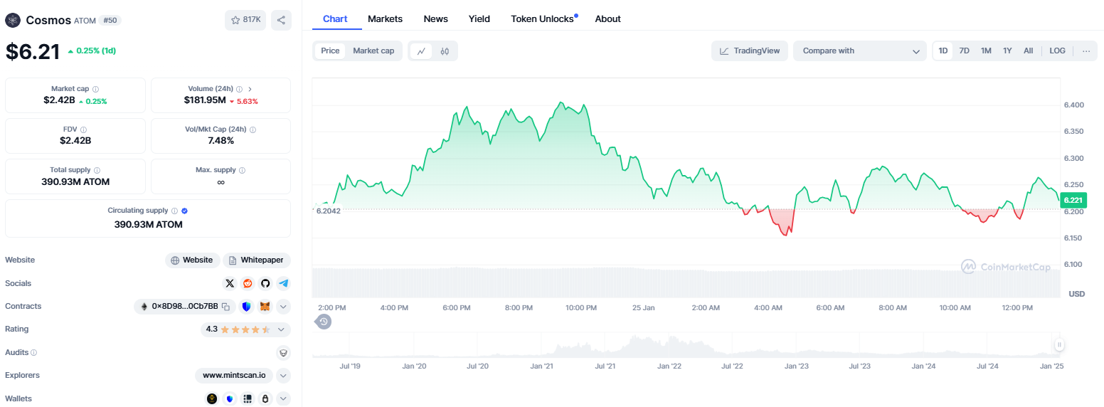Open www.mintscan.io explorer link

[234, 376]
